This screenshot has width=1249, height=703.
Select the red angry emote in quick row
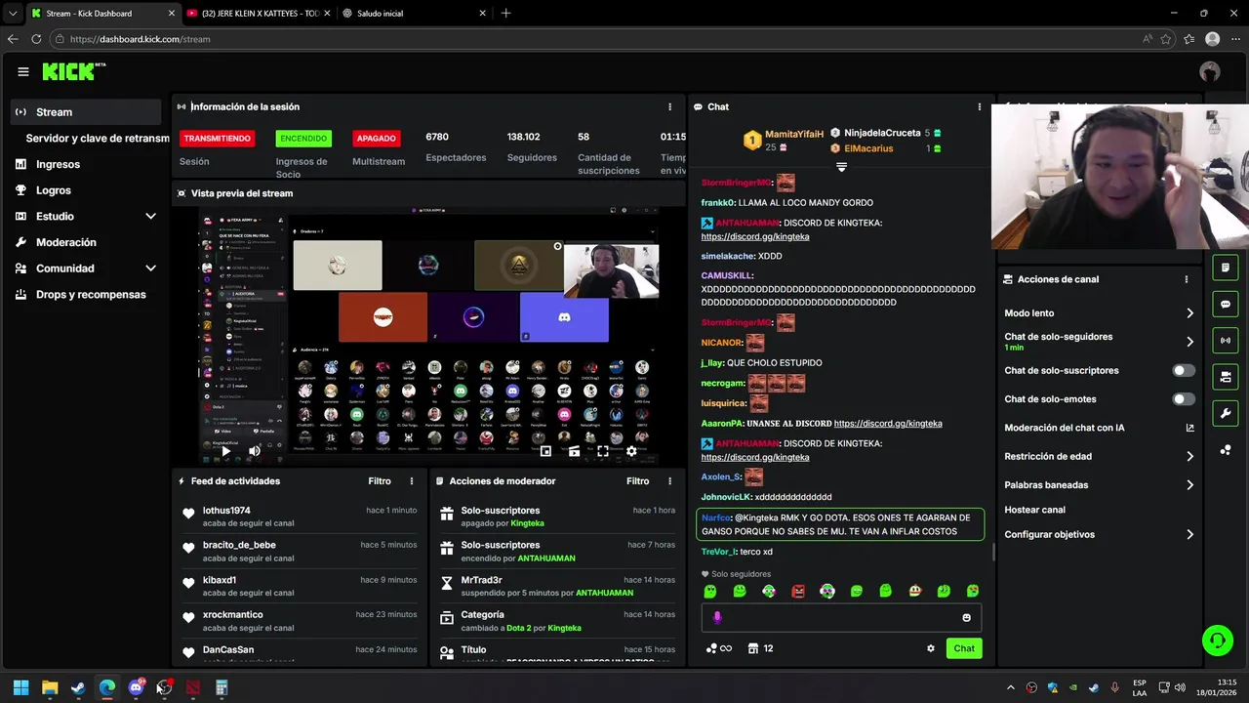pos(798,591)
